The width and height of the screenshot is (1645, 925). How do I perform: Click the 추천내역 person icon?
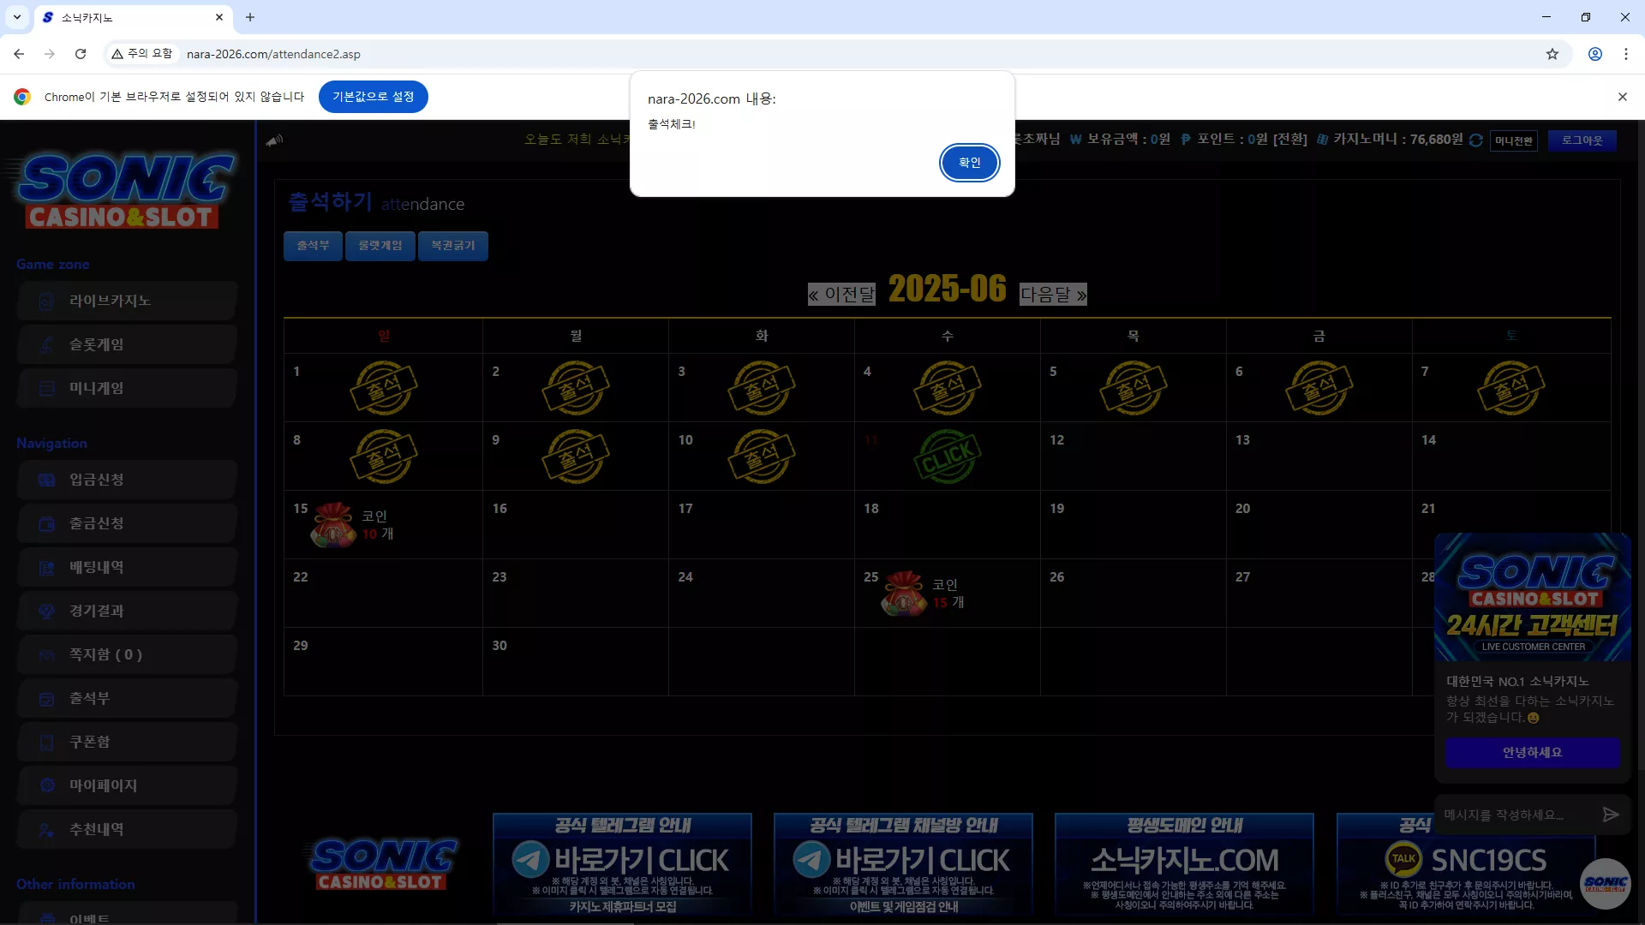click(x=47, y=830)
